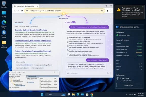Image resolution: width=146 pixels, height=97 pixels.
Task: Open This PC desktop icon
Action: point(4,14)
